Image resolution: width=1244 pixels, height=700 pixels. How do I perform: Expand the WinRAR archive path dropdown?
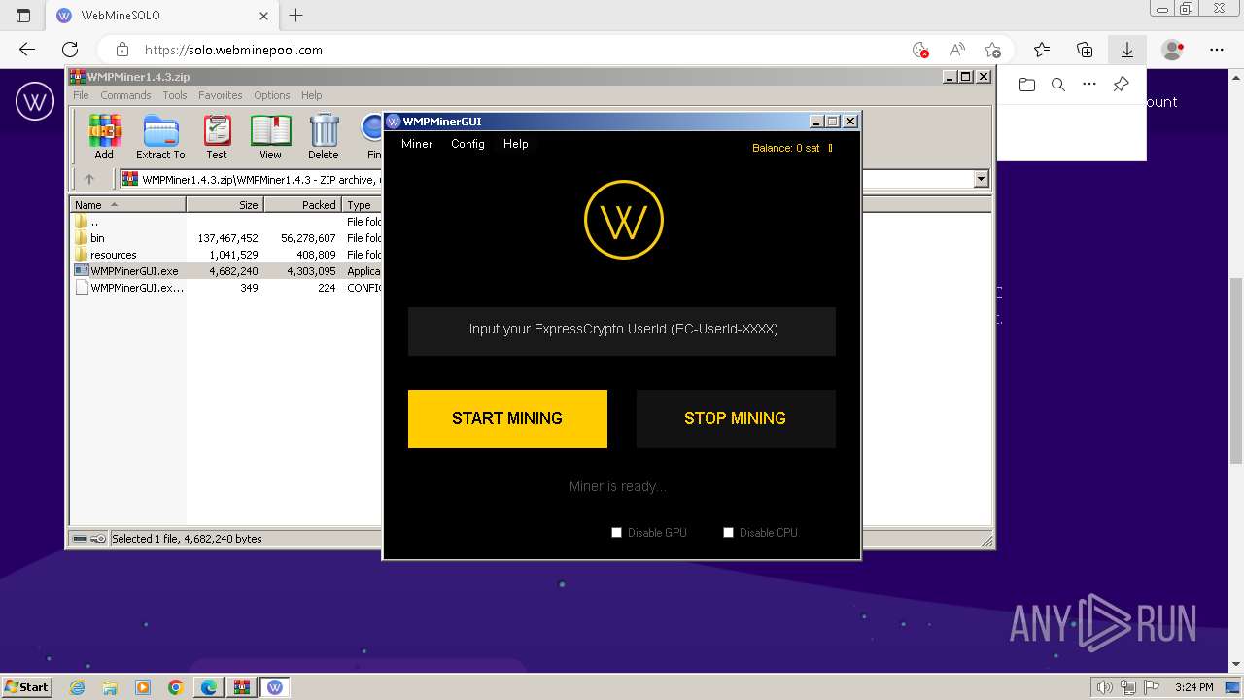pos(981,179)
